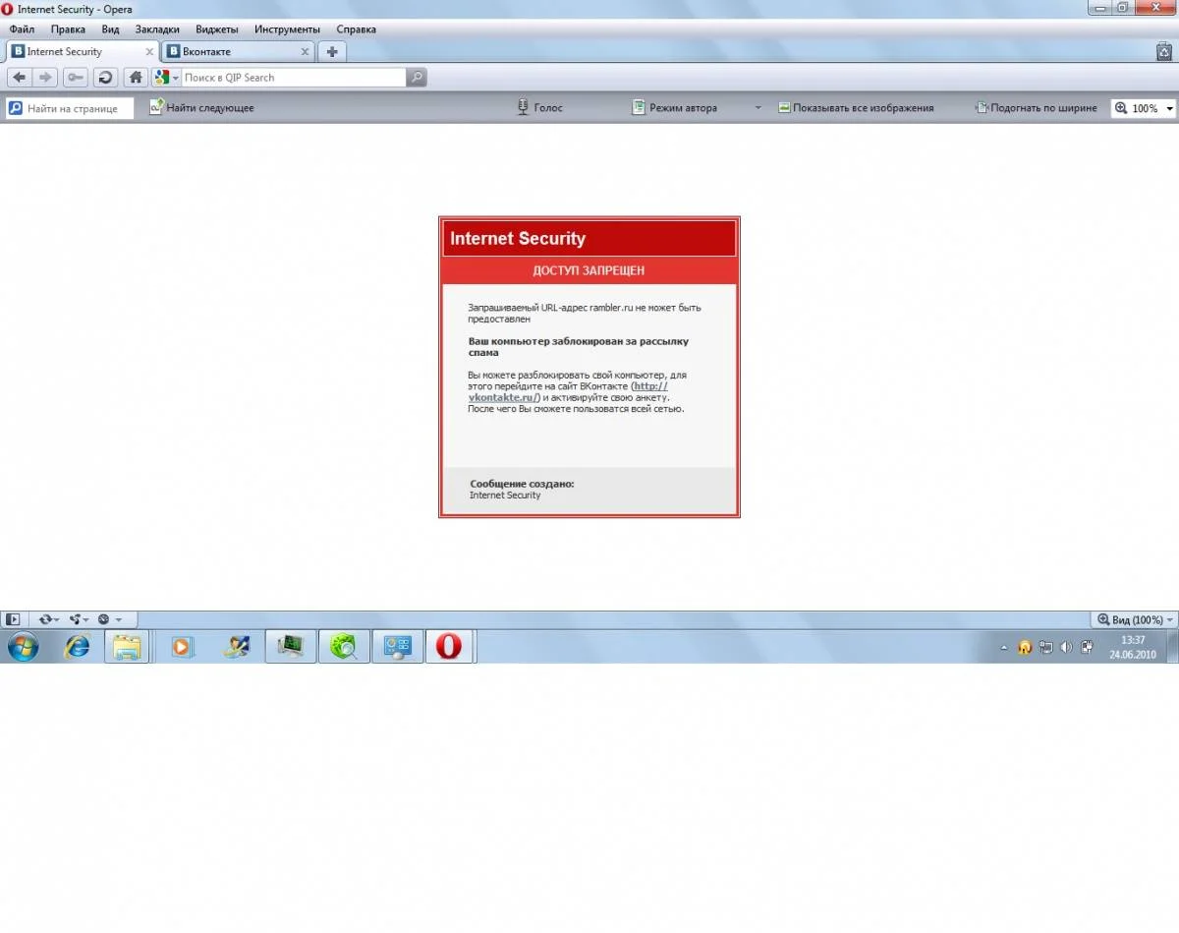Open a new tab with the plus button
This screenshot has height=933, width=1179.
[332, 52]
